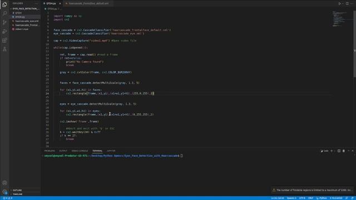The image size is (356, 200).
Task: Add a new terminal with plus icon
Action: tap(332, 151)
